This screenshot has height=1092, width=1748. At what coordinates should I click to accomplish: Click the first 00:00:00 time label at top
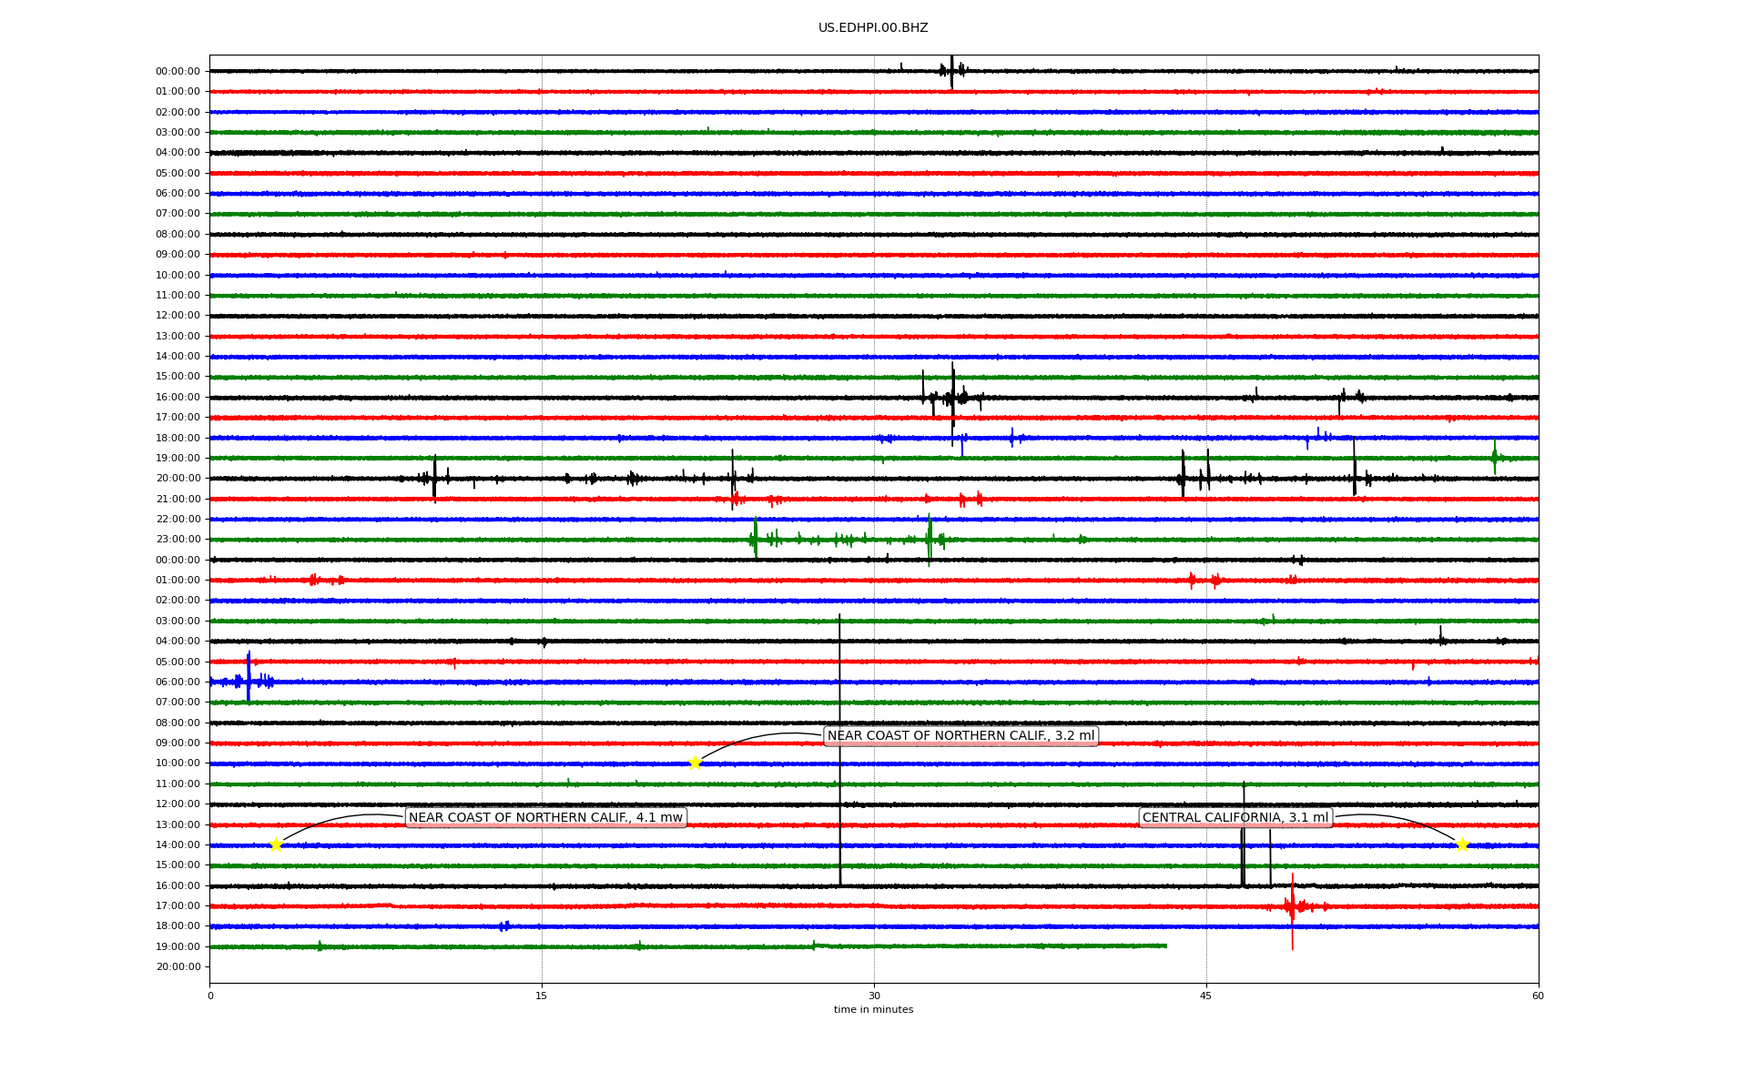[x=178, y=71]
